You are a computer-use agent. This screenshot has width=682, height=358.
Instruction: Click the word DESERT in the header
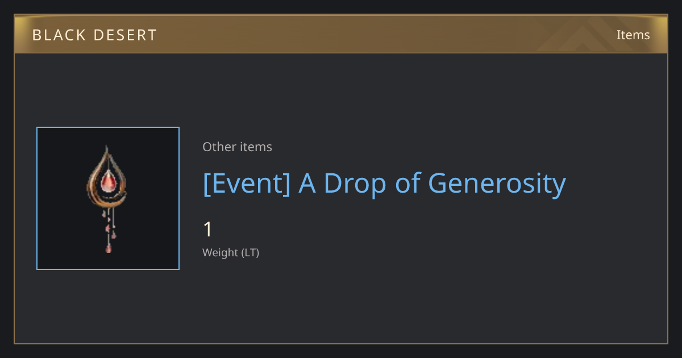coord(125,35)
